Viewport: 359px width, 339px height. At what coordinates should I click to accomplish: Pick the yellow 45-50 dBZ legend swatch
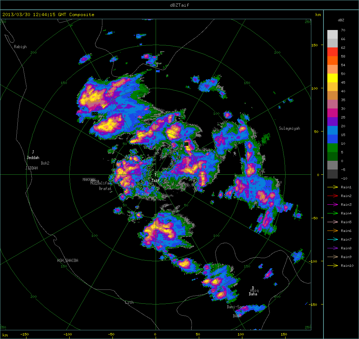tap(333, 78)
